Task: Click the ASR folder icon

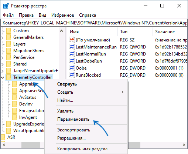Action: pos(3,137)
